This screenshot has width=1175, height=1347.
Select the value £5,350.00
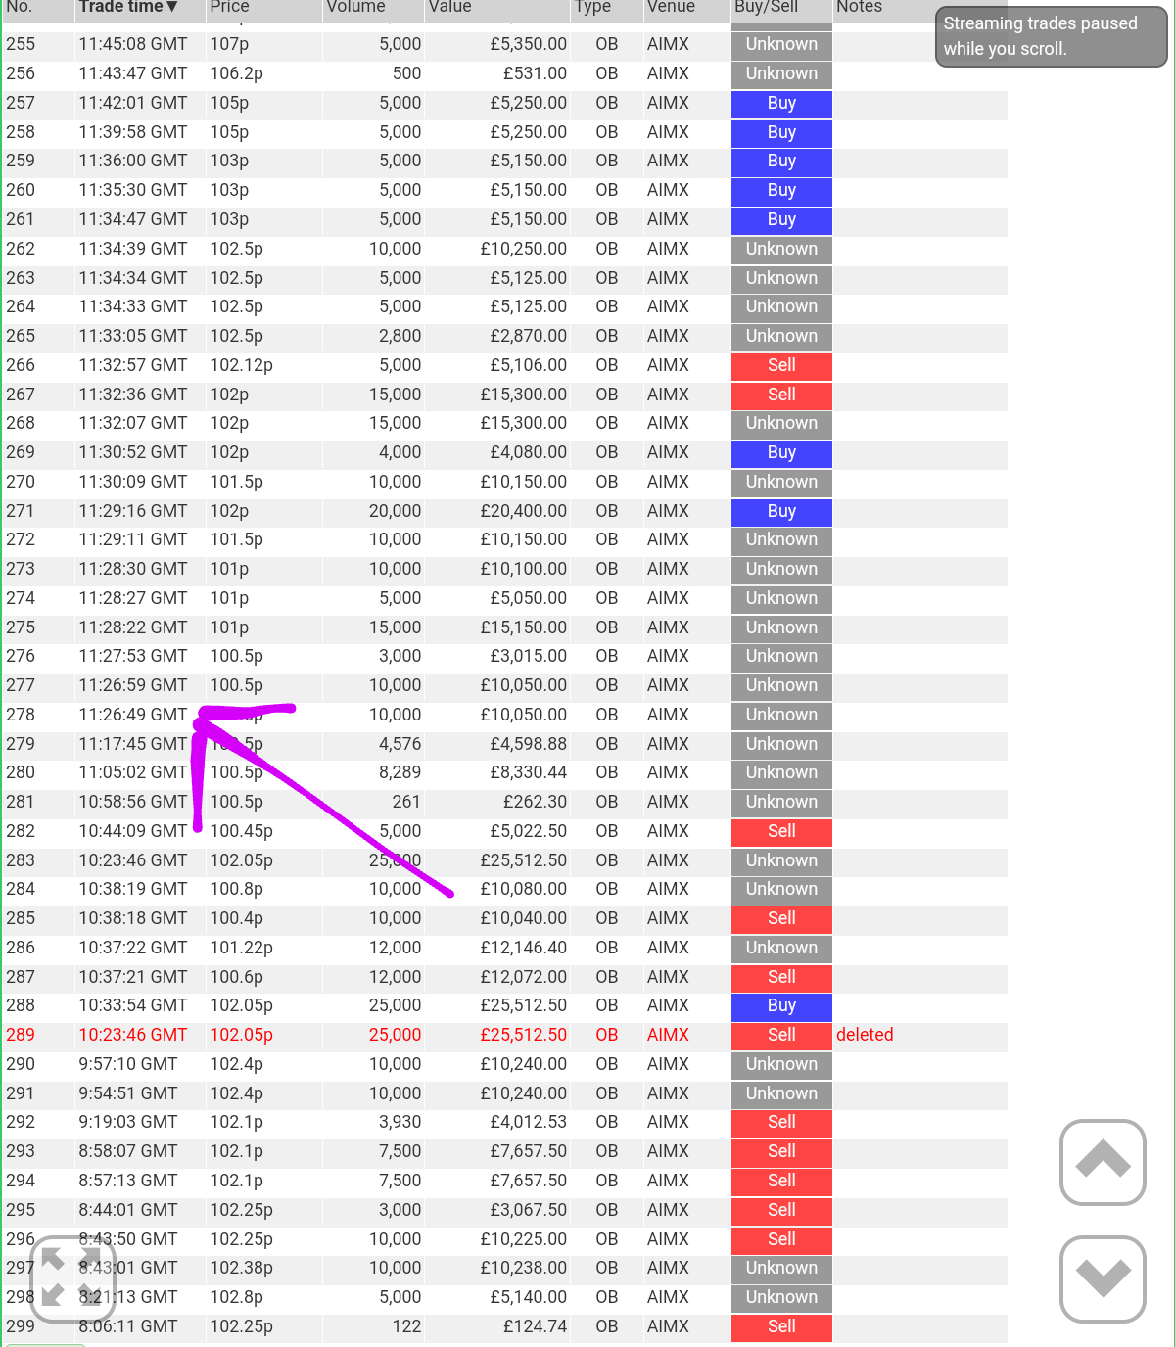click(529, 44)
